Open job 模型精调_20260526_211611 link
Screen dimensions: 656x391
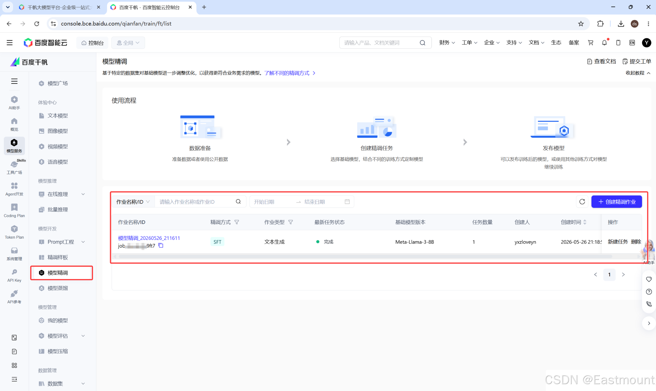149,238
